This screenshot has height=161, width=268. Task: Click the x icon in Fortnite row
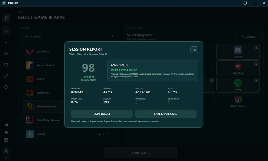click(99, 134)
